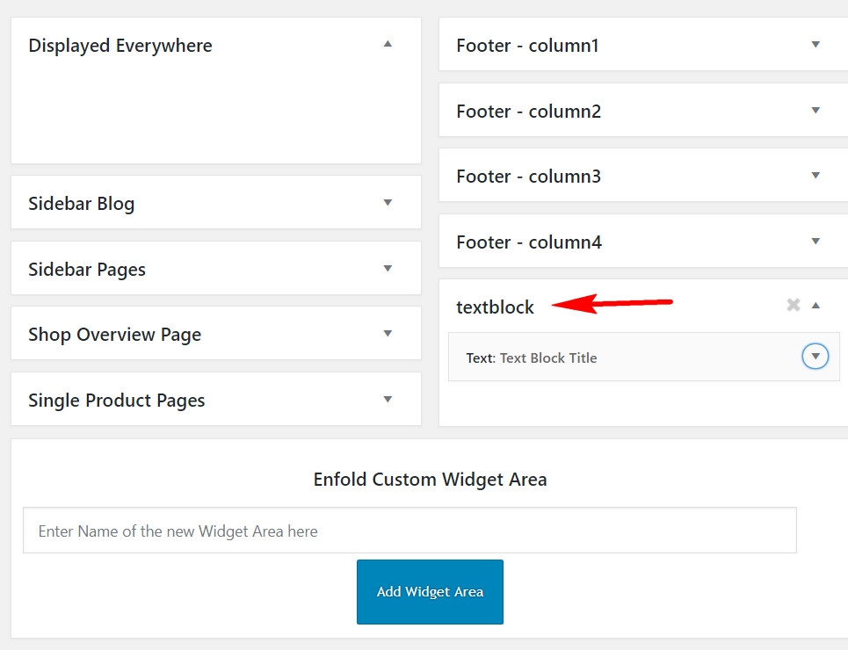Click the textblock area title
Image resolution: width=848 pixels, height=650 pixels.
tap(495, 307)
